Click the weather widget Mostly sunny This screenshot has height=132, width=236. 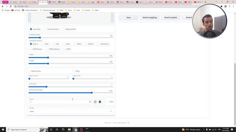[191, 129]
